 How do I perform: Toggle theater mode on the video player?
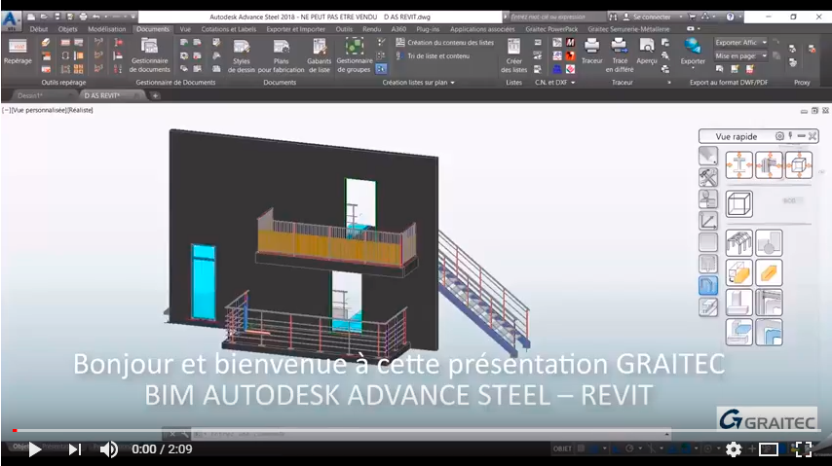769,449
